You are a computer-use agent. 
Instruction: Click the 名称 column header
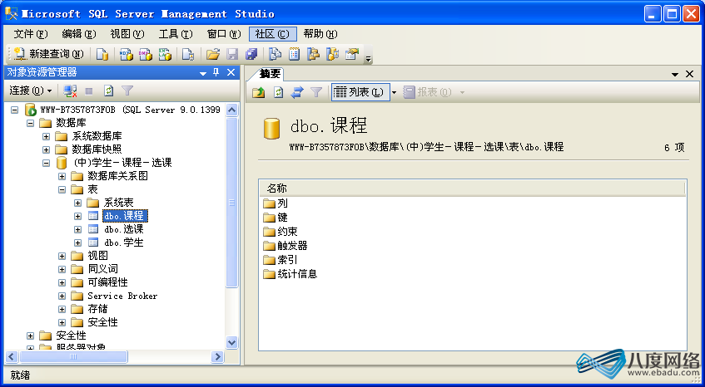(x=472, y=189)
